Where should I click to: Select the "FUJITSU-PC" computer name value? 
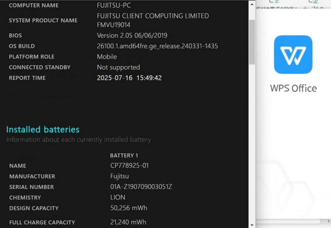pyautogui.click(x=114, y=5)
